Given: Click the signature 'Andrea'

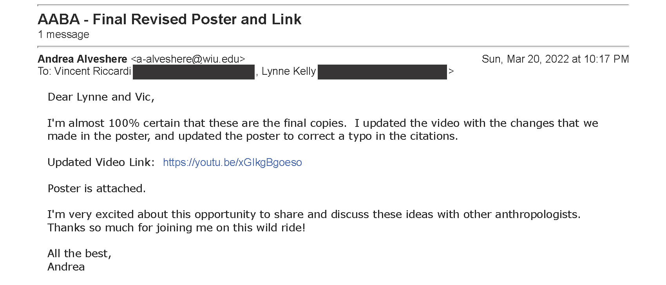Looking at the screenshot, I should pyautogui.click(x=66, y=267).
